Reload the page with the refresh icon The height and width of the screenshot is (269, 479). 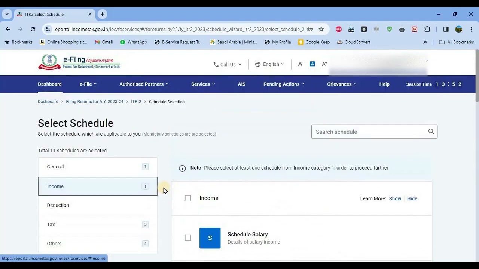(x=33, y=29)
